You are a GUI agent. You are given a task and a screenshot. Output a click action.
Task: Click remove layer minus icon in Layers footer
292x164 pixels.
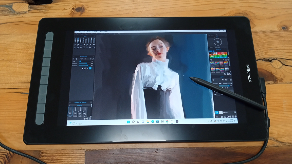coord(235,117)
